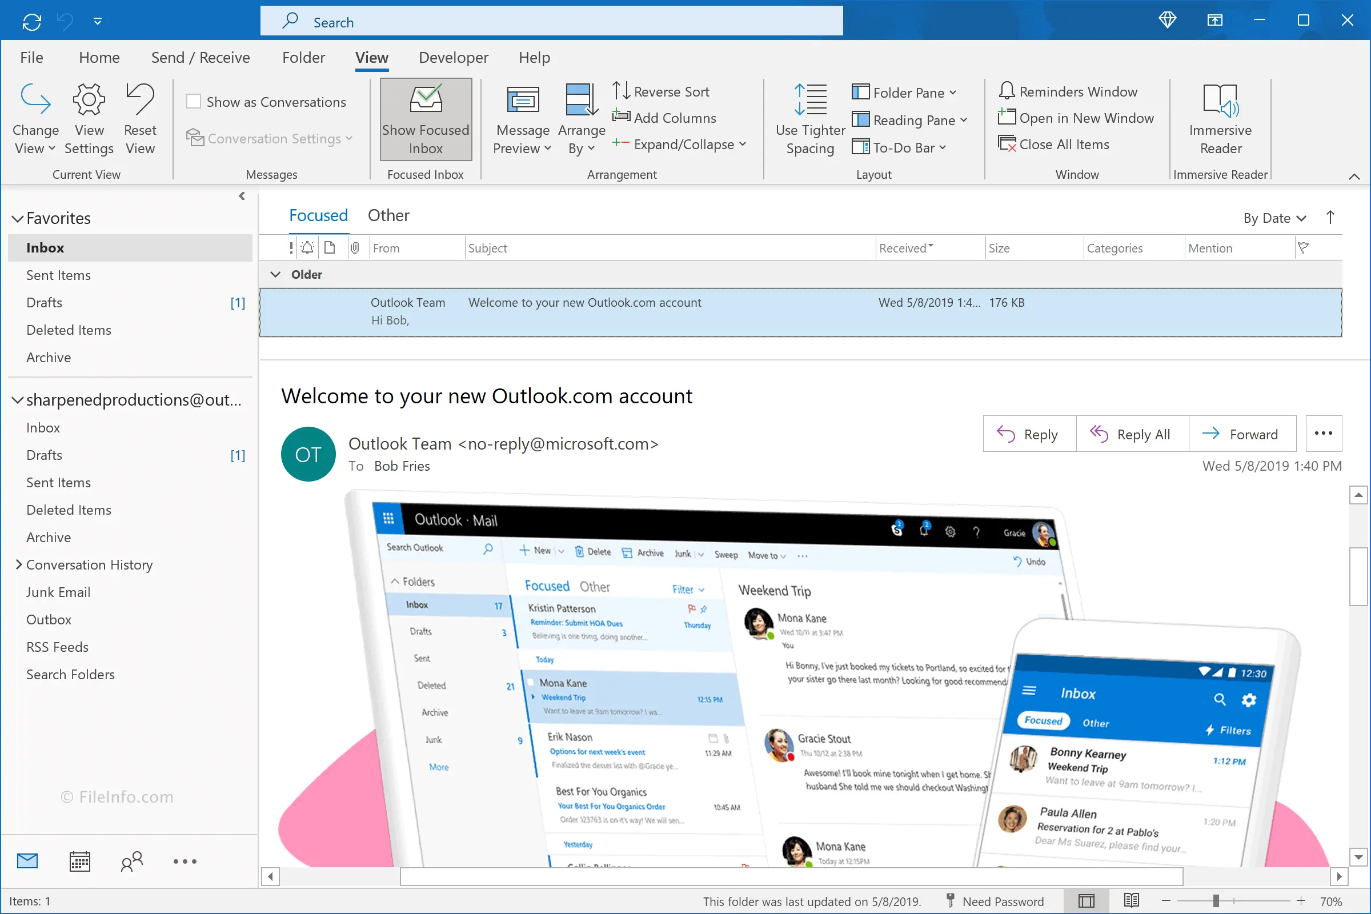The height and width of the screenshot is (914, 1371).
Task: Switch to the Other inbox tab
Action: pos(388,216)
